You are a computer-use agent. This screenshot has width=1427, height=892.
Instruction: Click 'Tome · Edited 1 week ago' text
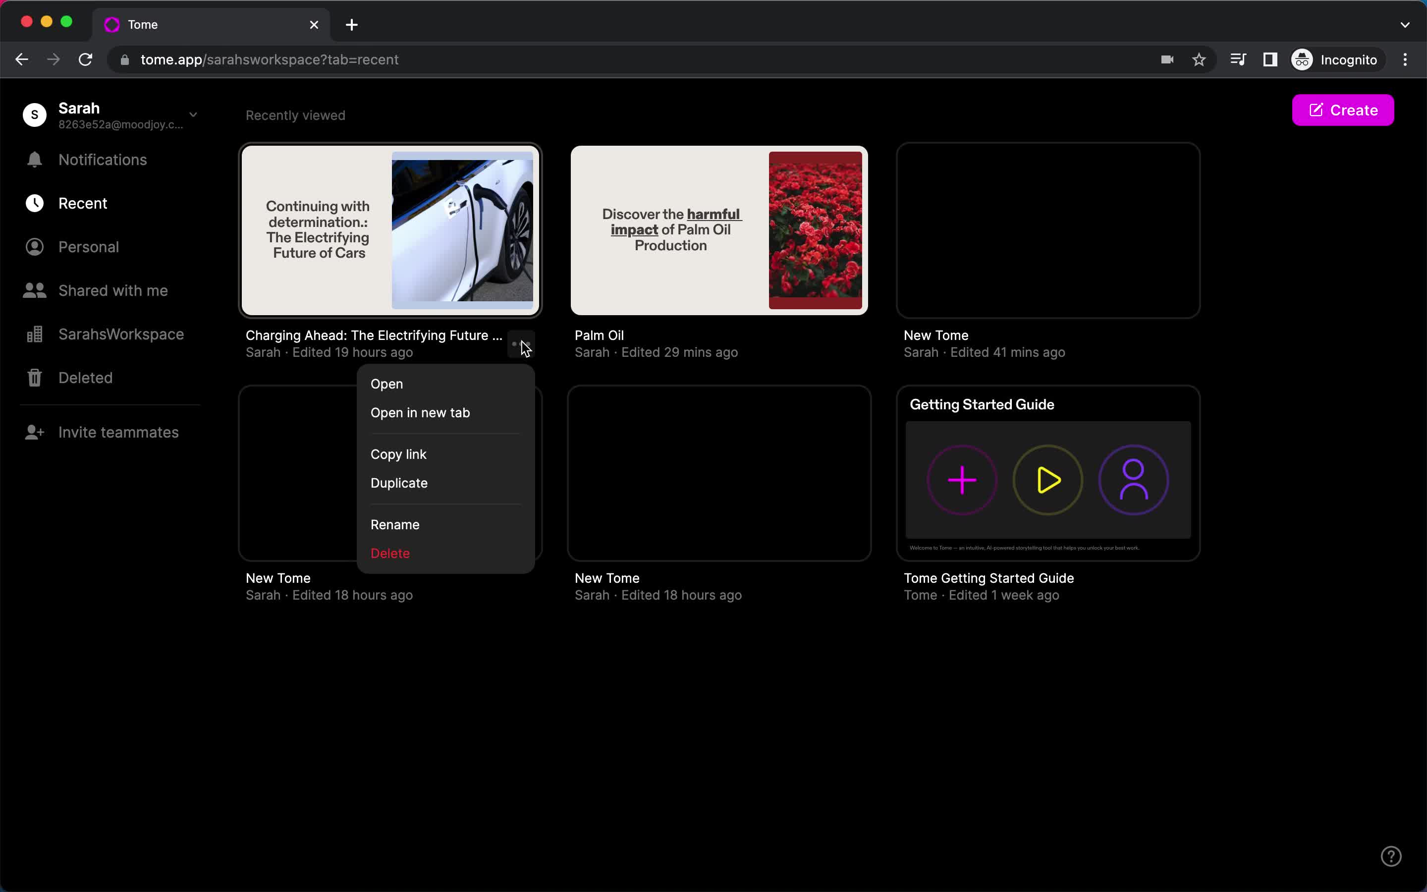point(981,595)
